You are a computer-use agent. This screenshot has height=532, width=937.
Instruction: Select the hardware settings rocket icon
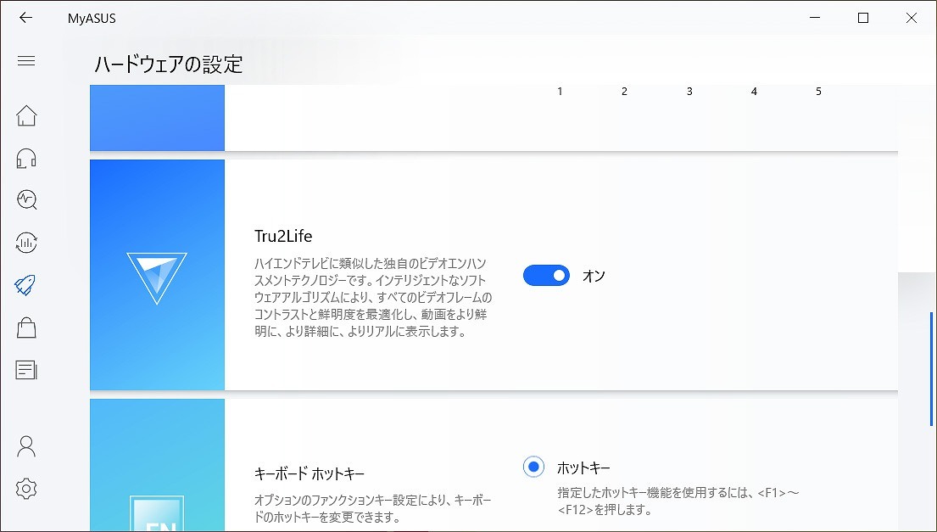coord(26,284)
